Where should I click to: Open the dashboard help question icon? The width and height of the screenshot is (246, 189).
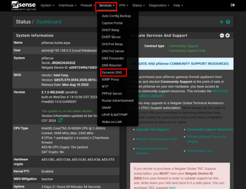[228, 22]
